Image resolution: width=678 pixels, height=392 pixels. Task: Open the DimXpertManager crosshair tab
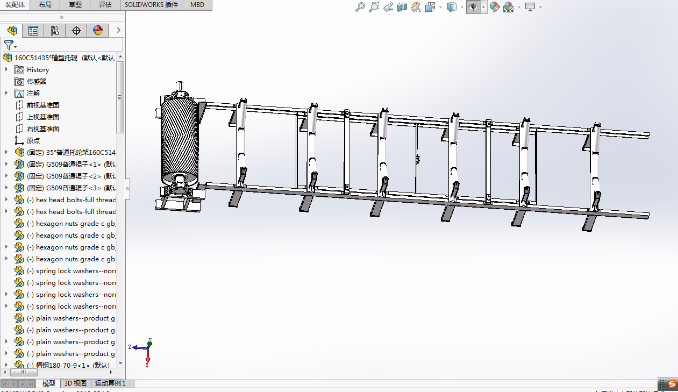(76, 31)
